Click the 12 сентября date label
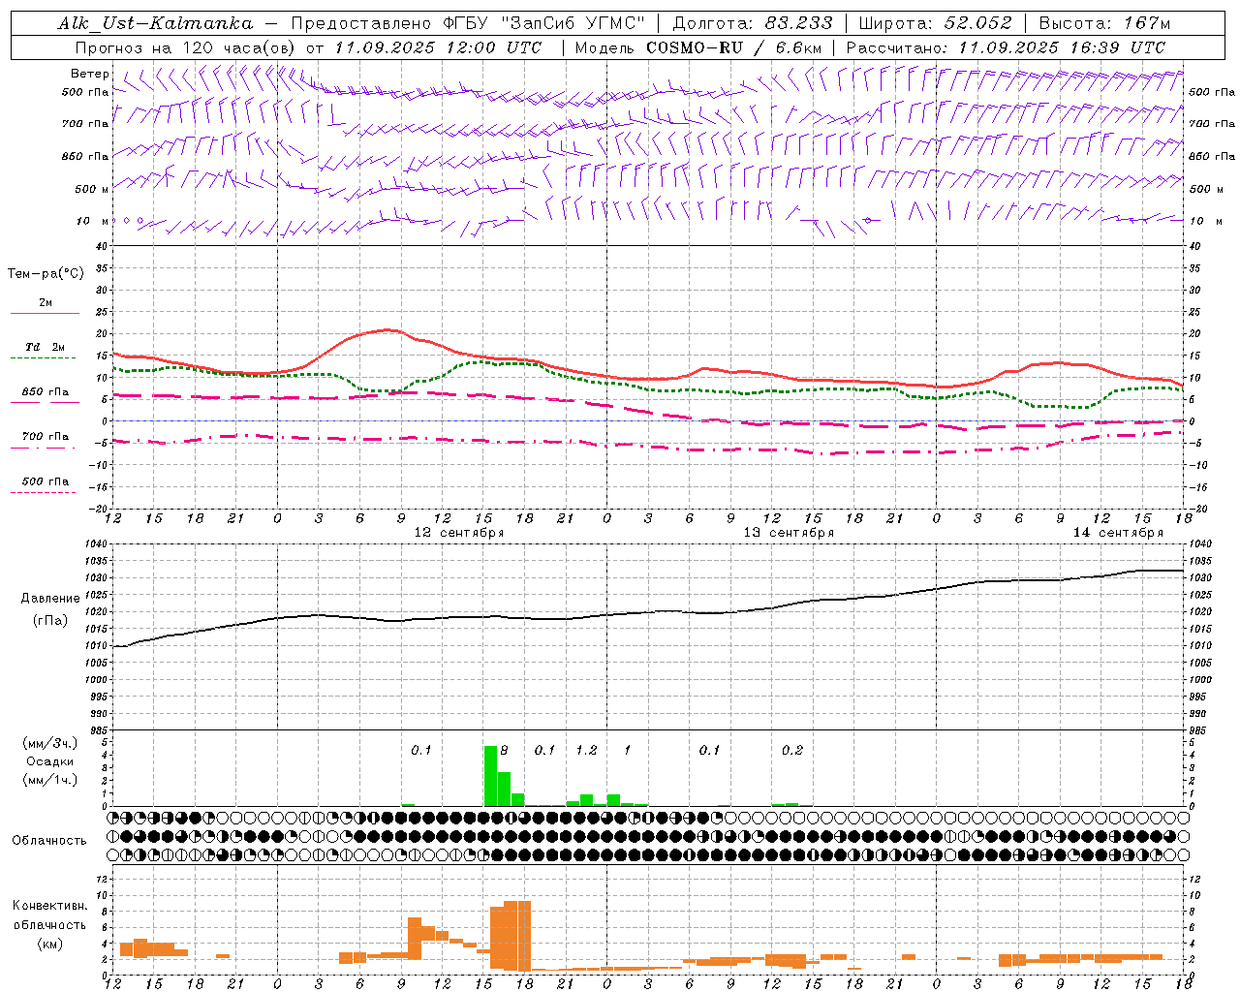This screenshot has height=992, width=1240. click(x=459, y=533)
